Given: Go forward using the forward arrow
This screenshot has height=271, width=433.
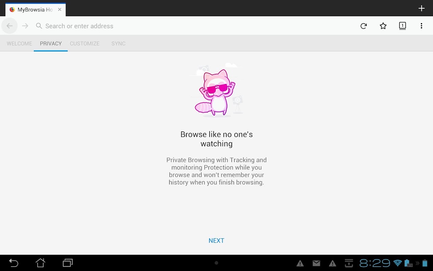Looking at the screenshot, I should pos(25,26).
